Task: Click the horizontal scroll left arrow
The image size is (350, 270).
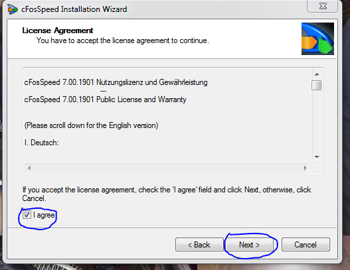Action: [29, 168]
